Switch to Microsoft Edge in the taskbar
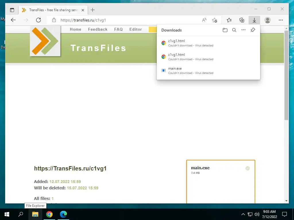The width and height of the screenshot is (294, 220). tap(63, 214)
